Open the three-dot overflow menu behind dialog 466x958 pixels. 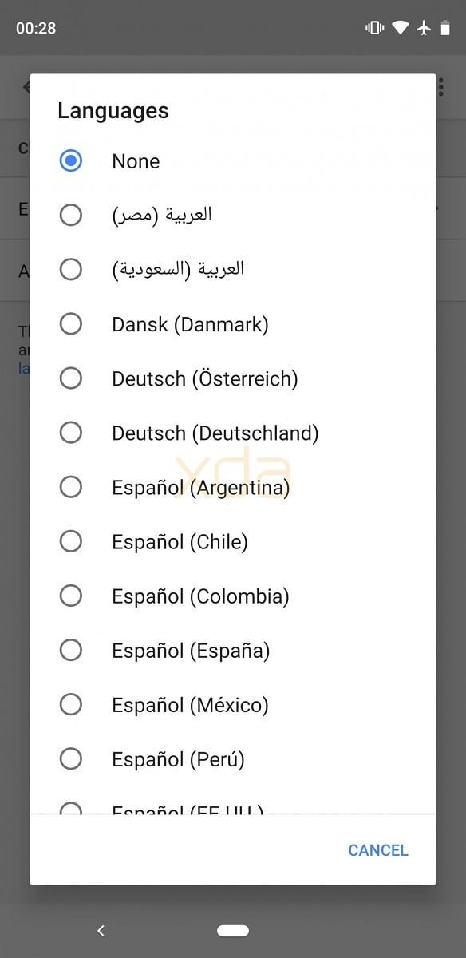pos(440,87)
